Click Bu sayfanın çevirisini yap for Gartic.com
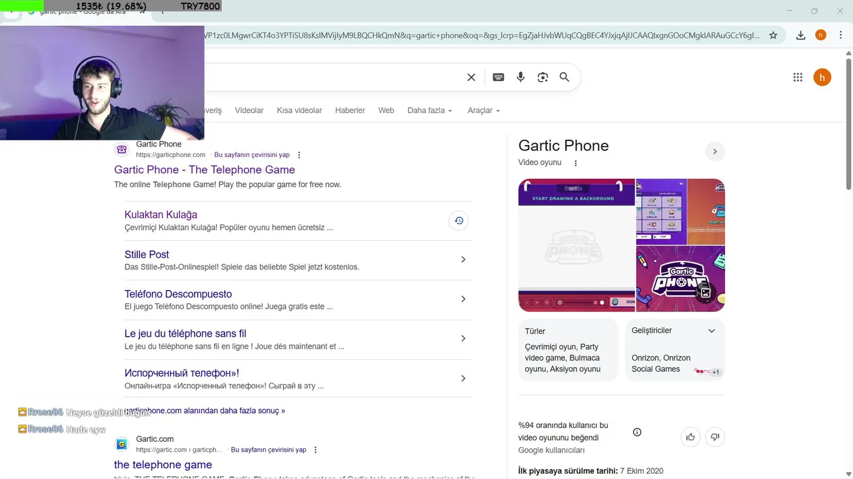This screenshot has height=479, width=853. click(269, 450)
